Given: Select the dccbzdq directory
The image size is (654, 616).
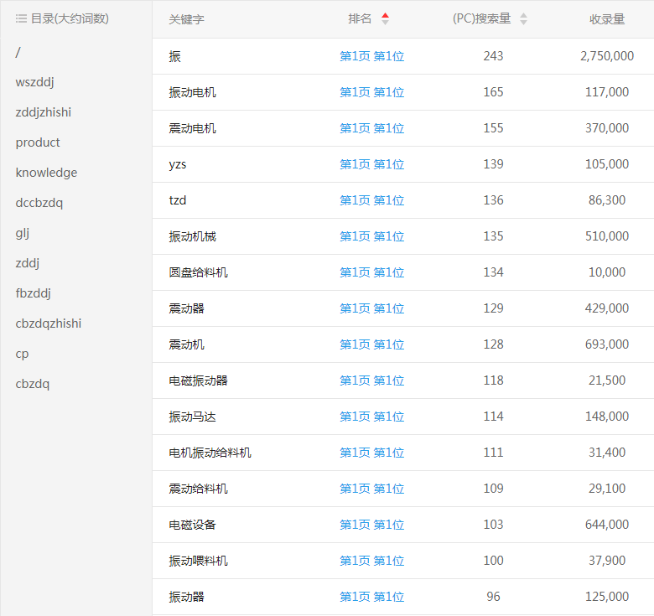Looking at the screenshot, I should click(x=39, y=203).
